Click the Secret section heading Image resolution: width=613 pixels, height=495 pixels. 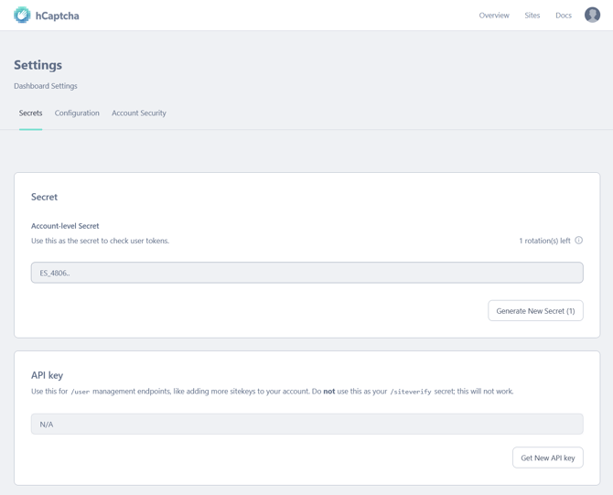[44, 197]
